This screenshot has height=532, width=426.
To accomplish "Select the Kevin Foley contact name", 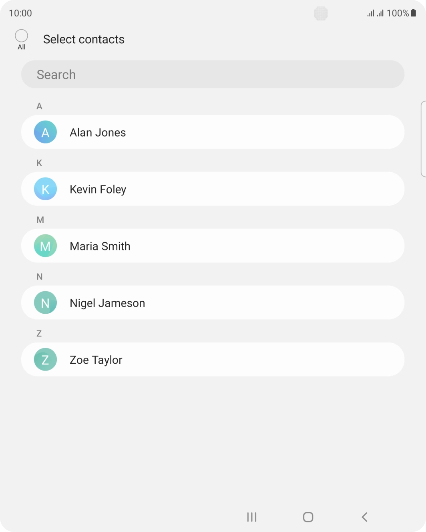I will point(98,189).
